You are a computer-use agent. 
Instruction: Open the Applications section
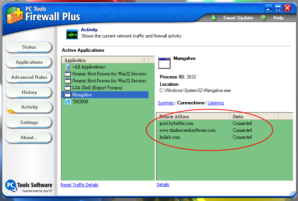(29, 62)
